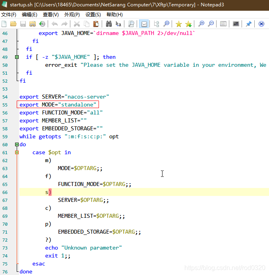
Task: Click the 帮助(H) menu
Action: coord(114,15)
